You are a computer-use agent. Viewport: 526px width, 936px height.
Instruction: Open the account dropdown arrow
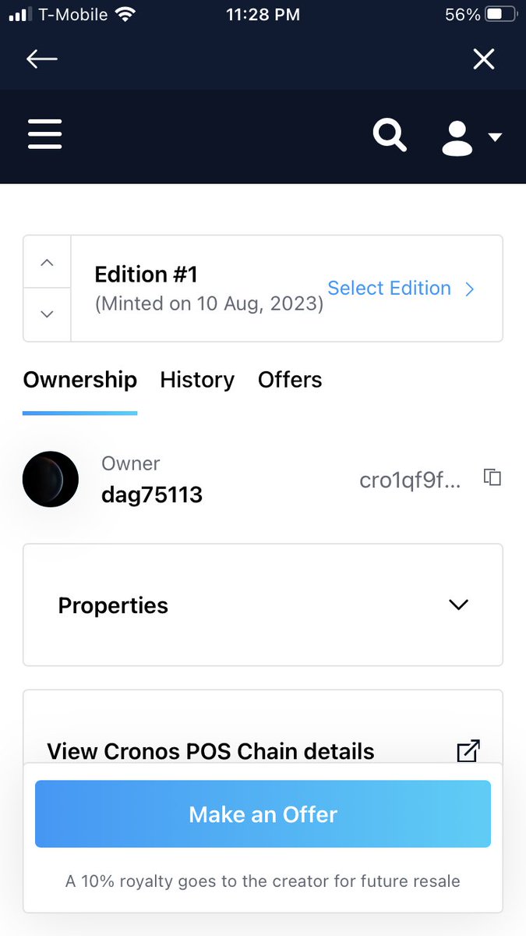495,137
